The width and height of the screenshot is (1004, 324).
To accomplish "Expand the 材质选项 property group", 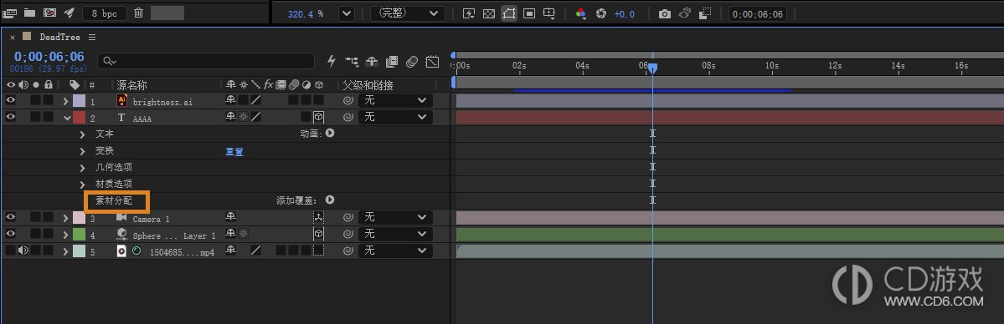I will click(83, 184).
